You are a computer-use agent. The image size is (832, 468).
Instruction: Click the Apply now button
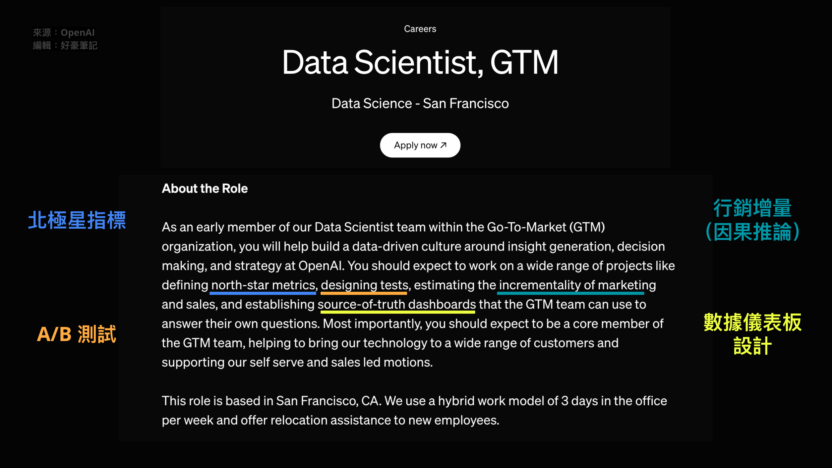coord(420,145)
